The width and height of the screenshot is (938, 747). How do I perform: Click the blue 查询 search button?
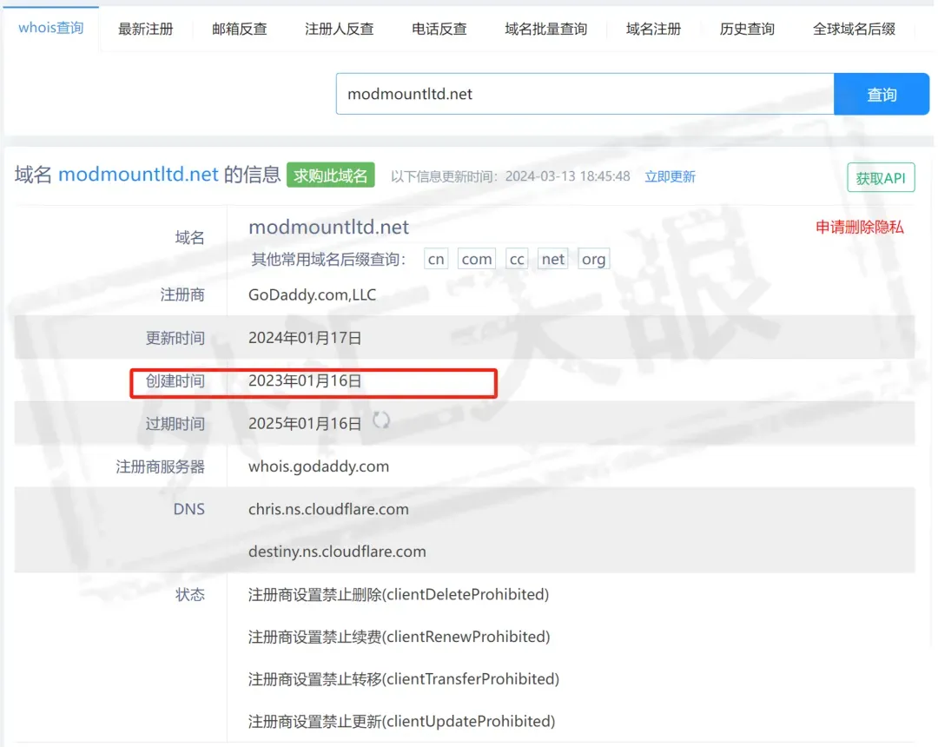(x=882, y=94)
